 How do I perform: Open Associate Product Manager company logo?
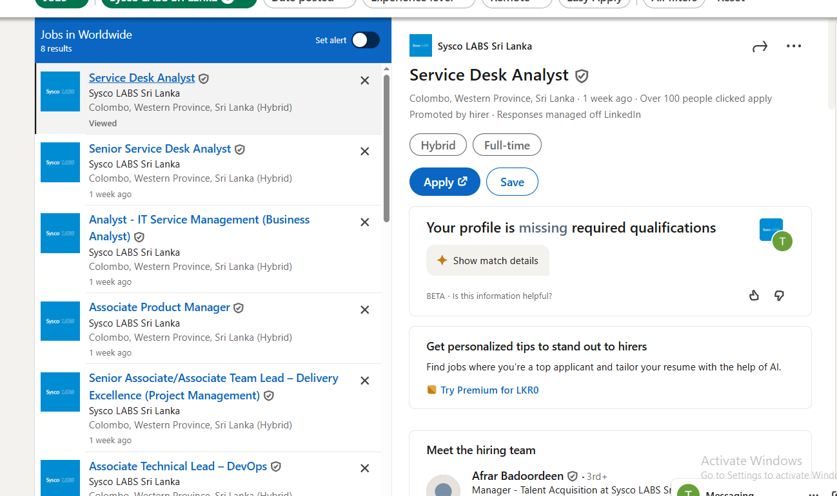61,321
